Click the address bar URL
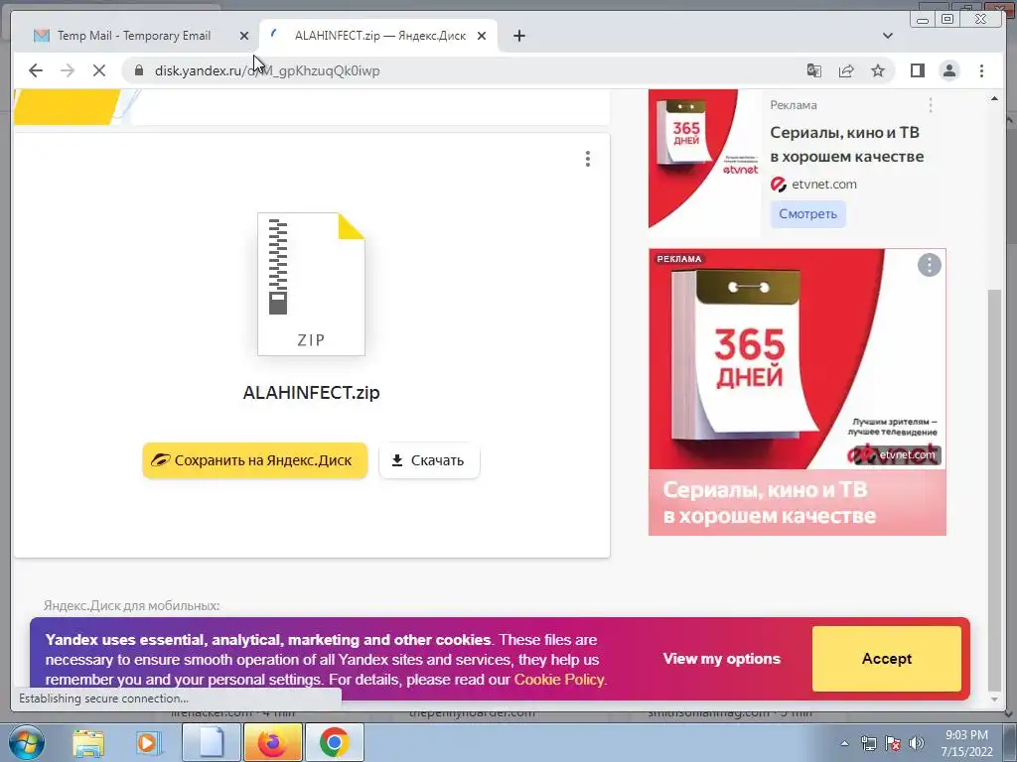The width and height of the screenshot is (1017, 762). tap(267, 70)
